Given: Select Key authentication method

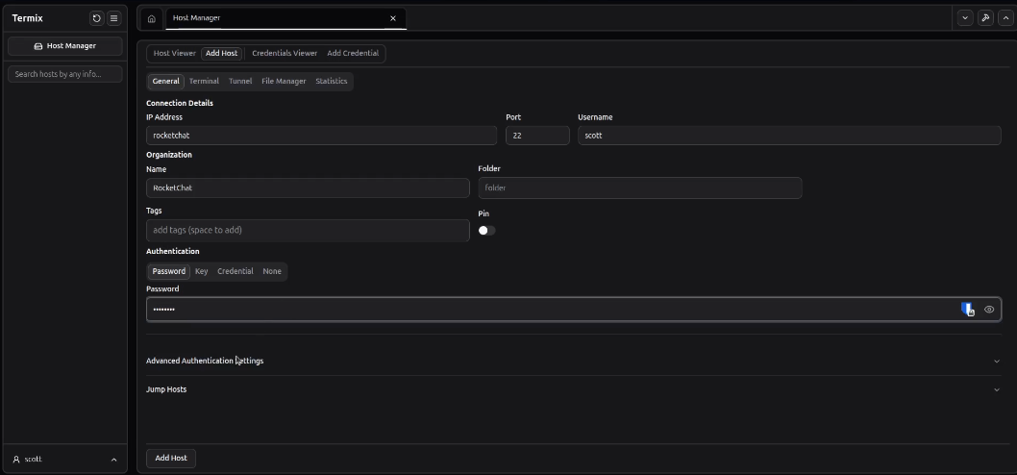Looking at the screenshot, I should pyautogui.click(x=201, y=271).
